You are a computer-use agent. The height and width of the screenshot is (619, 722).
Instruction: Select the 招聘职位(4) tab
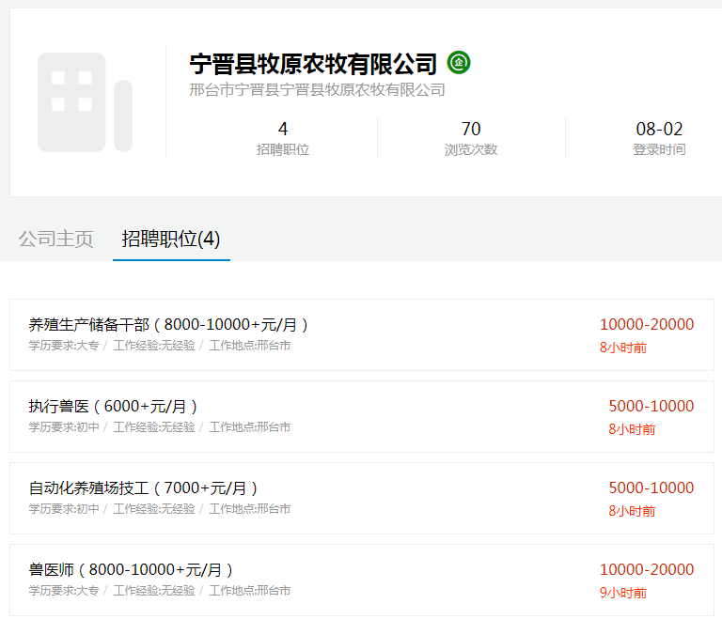click(171, 239)
